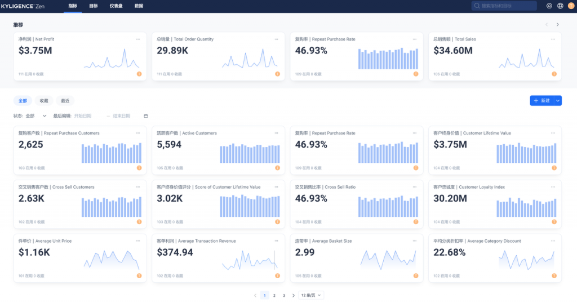This screenshot has width=577, height=303.
Task: Expand the 状态 status dropdown
Action: tap(36, 116)
